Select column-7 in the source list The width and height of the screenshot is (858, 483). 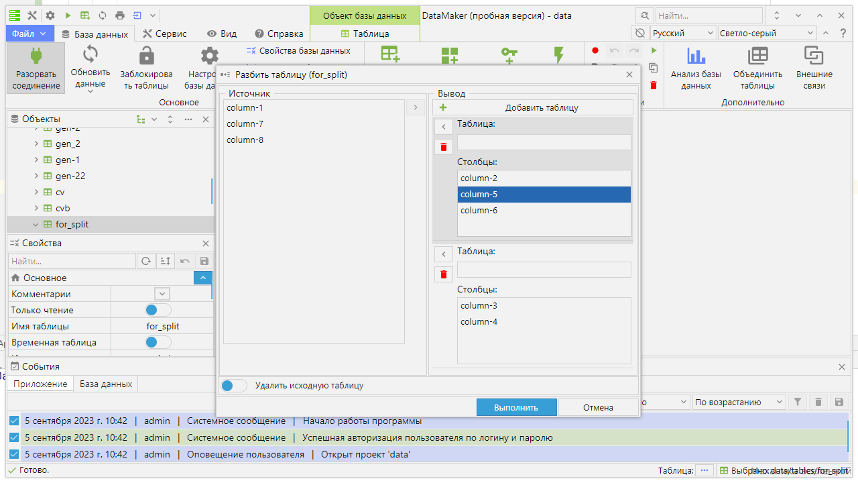[314, 123]
